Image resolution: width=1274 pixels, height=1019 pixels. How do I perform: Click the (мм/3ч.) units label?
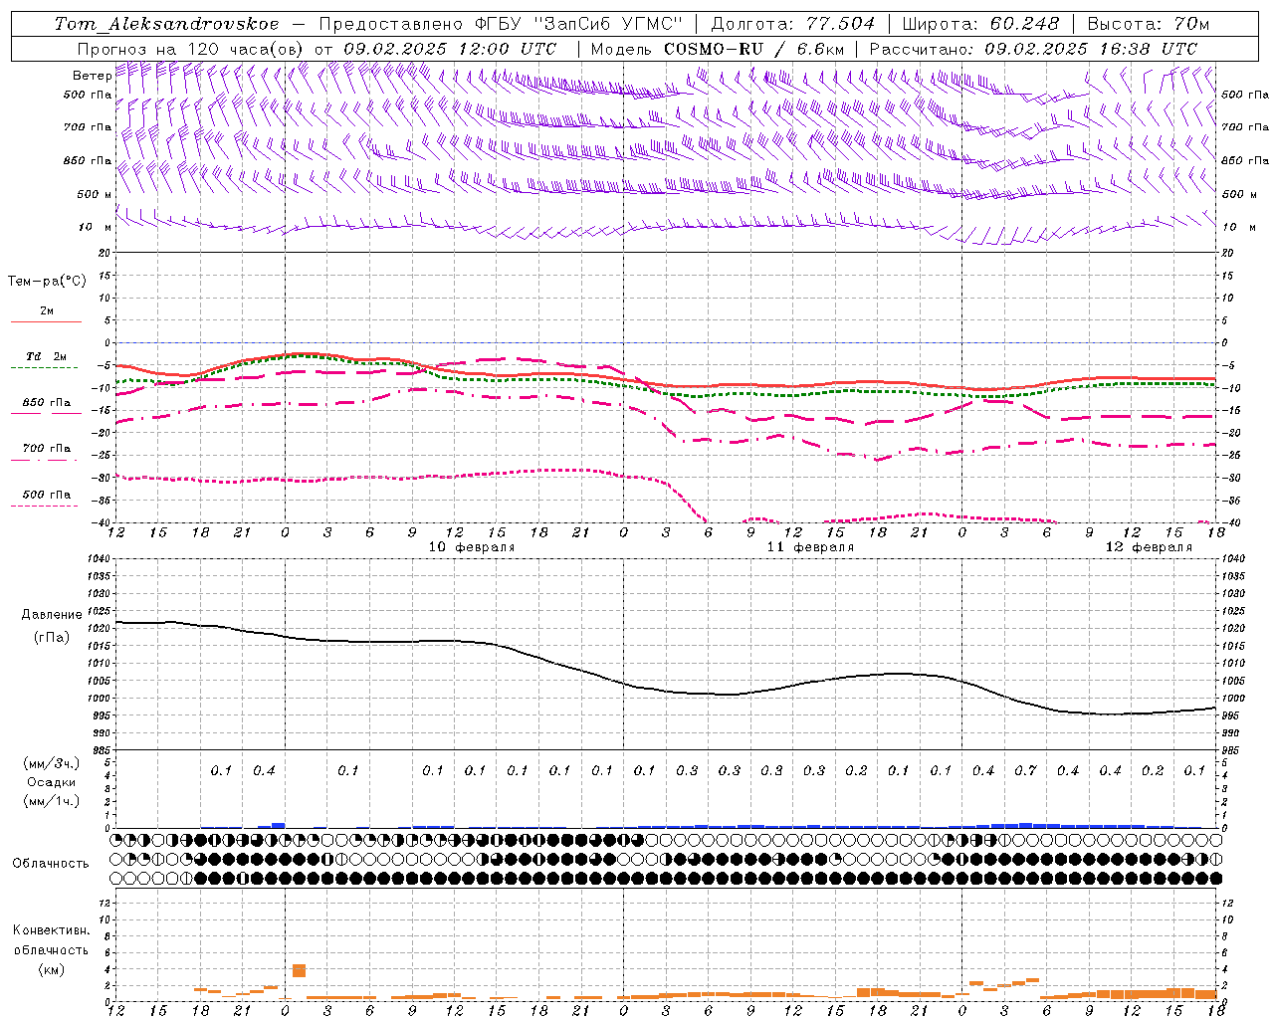click(x=53, y=764)
